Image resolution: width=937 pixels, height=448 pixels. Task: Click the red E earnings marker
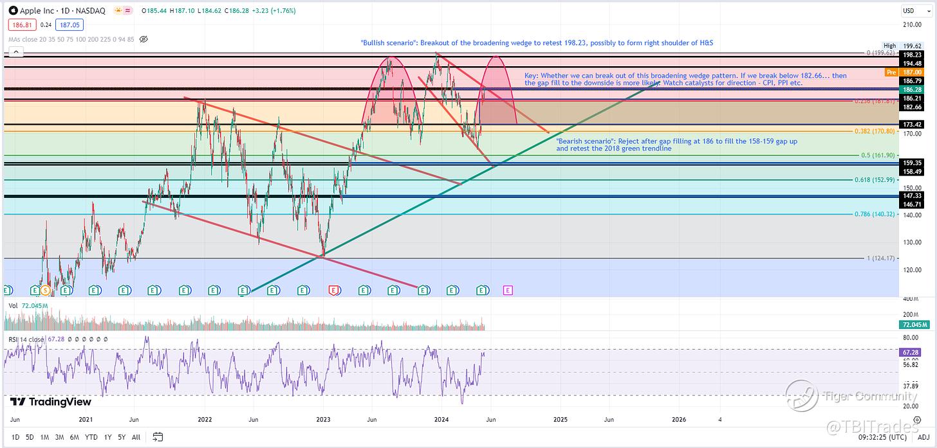click(333, 291)
